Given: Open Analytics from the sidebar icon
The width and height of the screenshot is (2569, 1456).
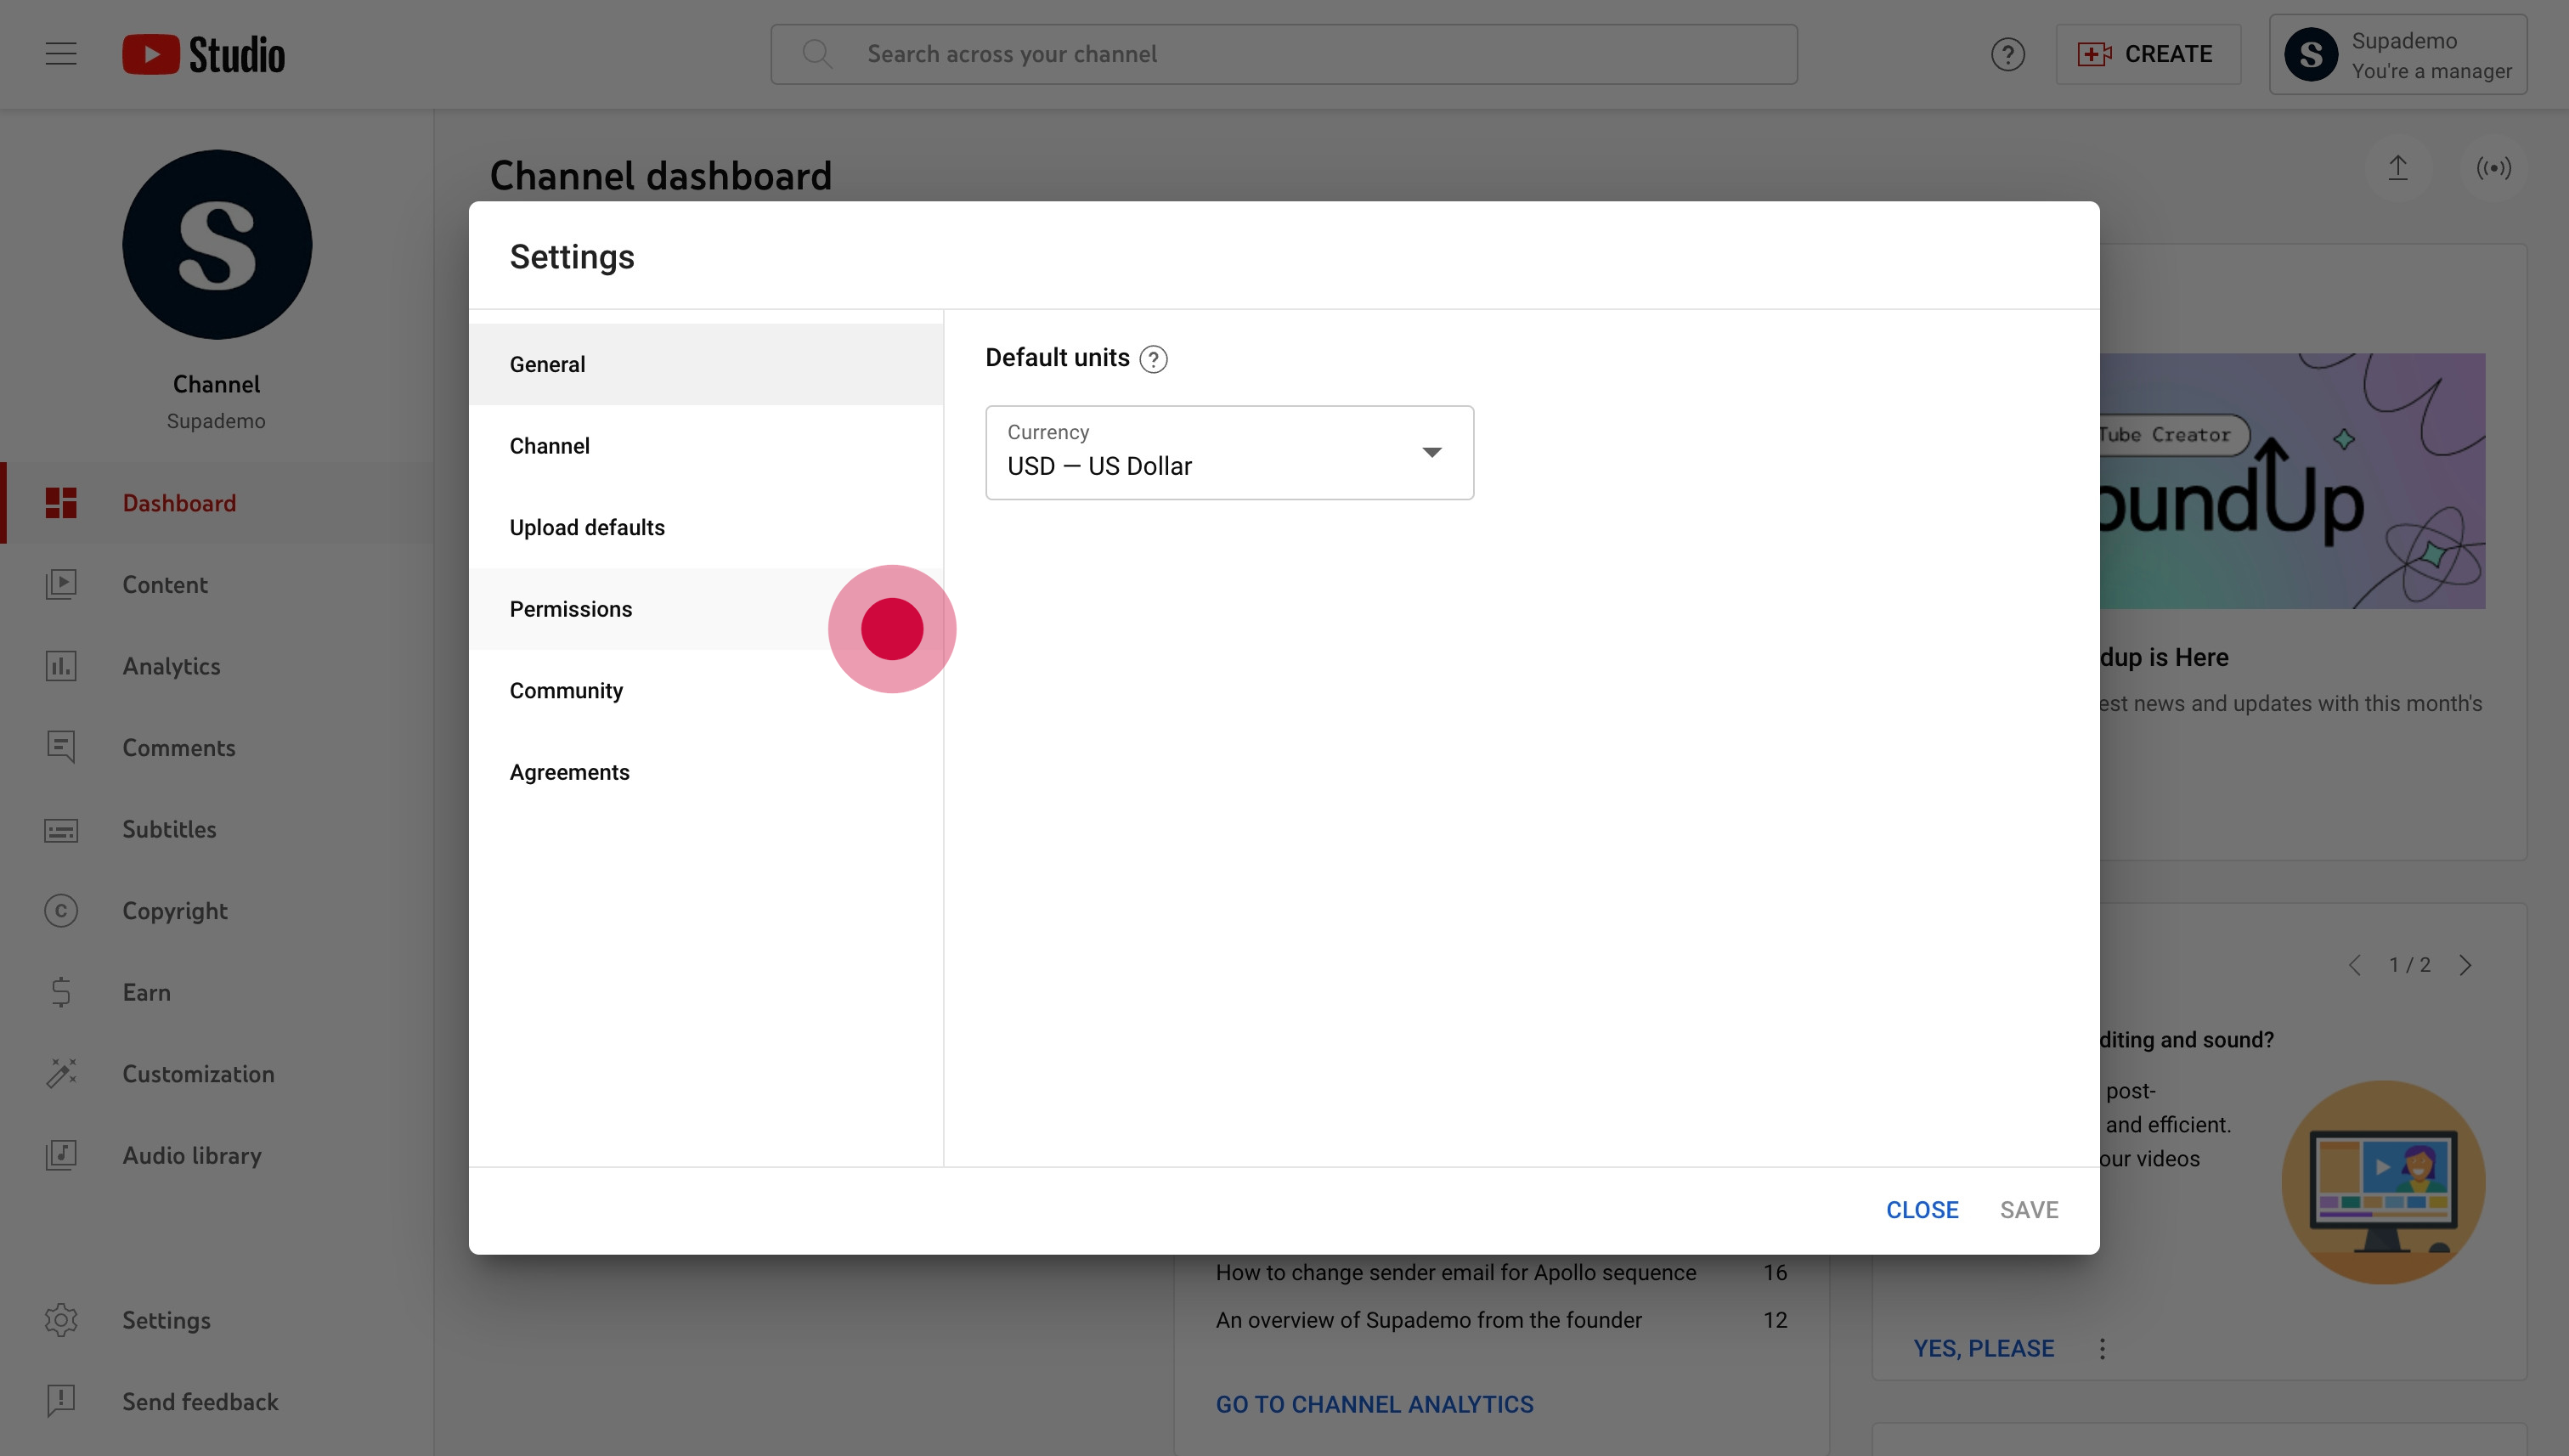Looking at the screenshot, I should [61, 666].
